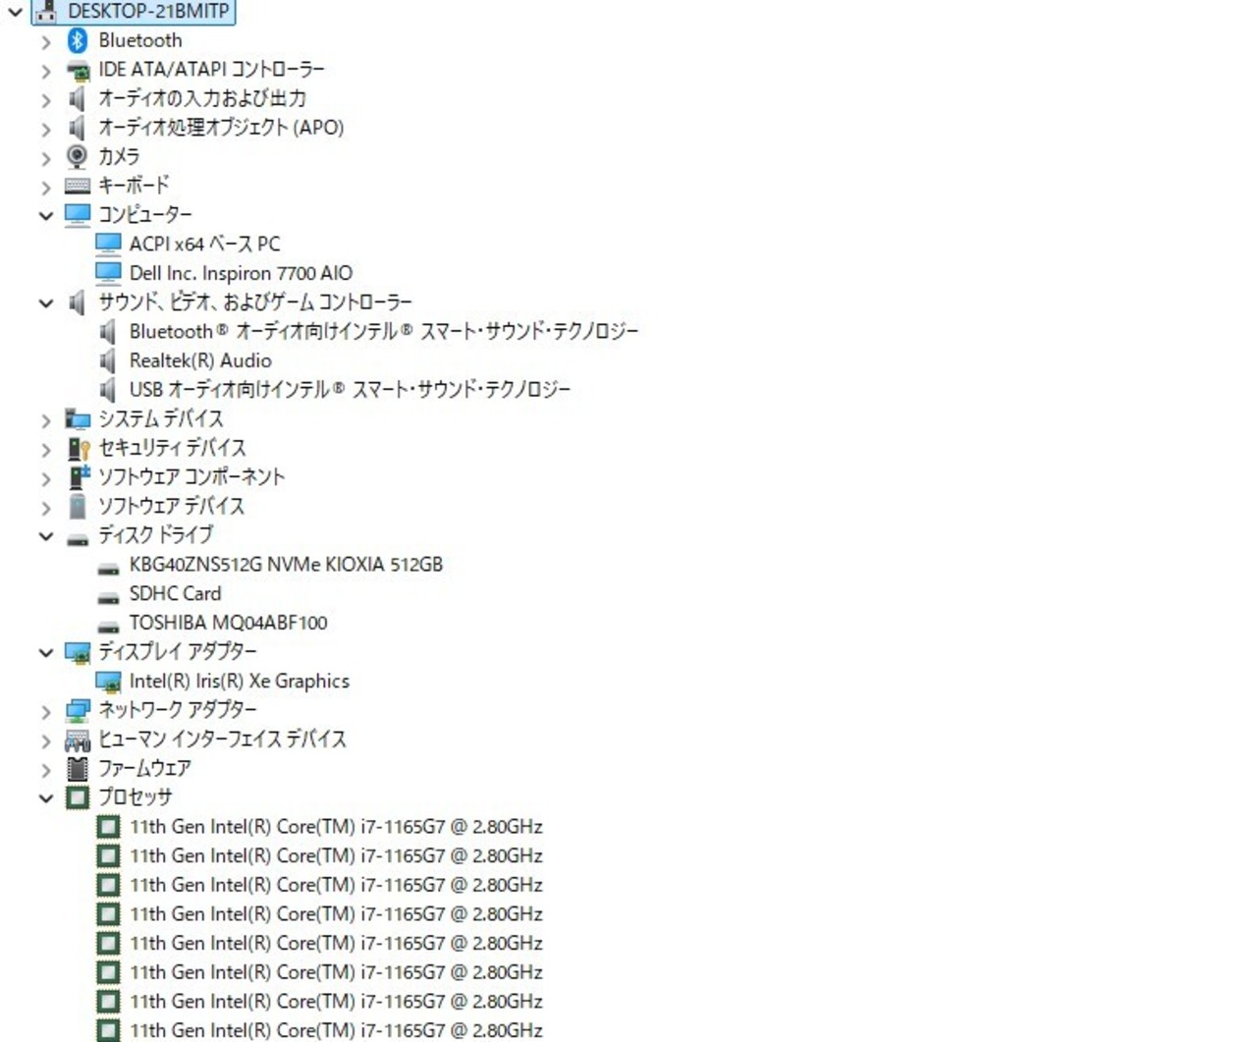Select the ディスプレイ アダプター icon
Viewport: 1257px width, 1042px height.
78,652
